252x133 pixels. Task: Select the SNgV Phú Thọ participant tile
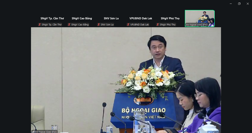170,18
